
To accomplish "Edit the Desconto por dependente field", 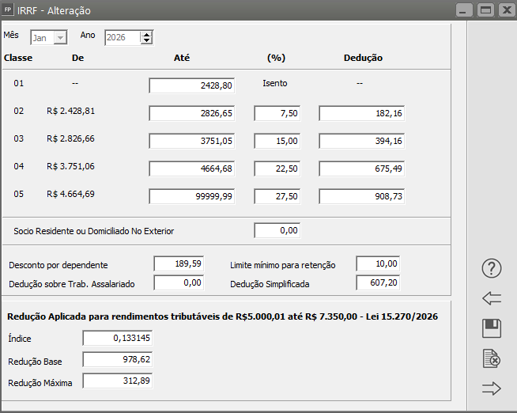I will 178,264.
